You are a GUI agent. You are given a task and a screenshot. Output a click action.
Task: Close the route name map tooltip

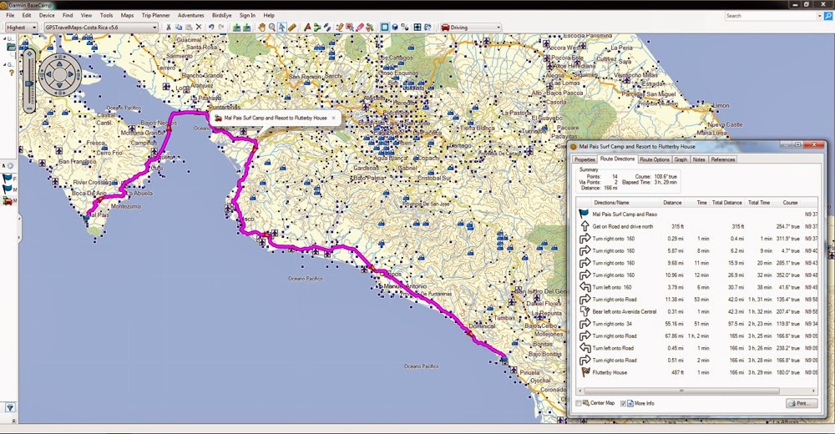click(x=334, y=118)
